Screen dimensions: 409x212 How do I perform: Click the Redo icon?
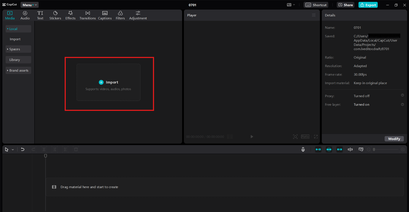pyautogui.click(x=33, y=149)
